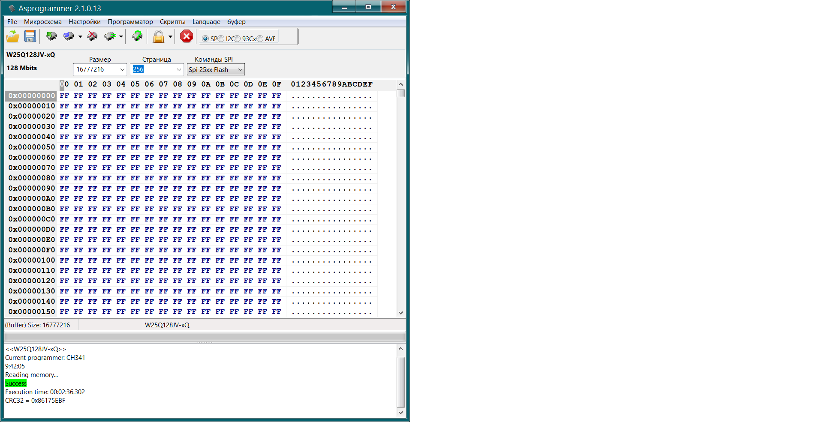The image size is (819, 422).
Task: Close the Asprogrammer window
Action: 393,7
